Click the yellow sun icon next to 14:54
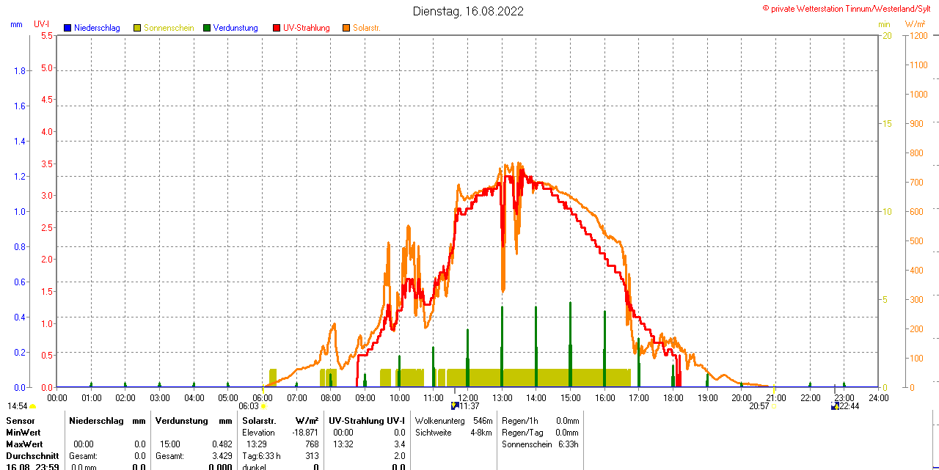The image size is (939, 470). pyautogui.click(x=33, y=406)
